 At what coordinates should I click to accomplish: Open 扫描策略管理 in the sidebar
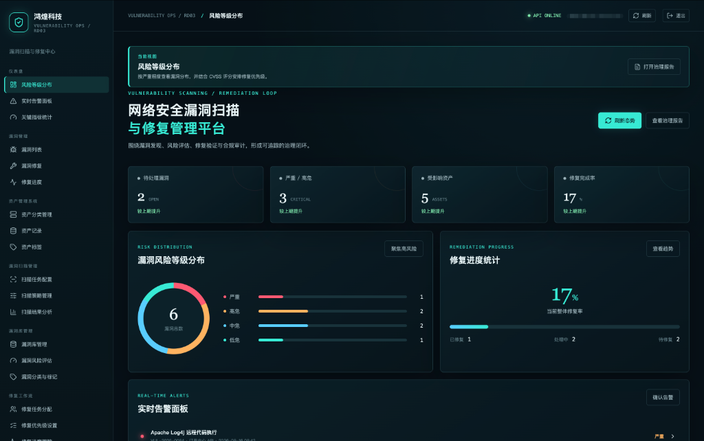coord(56,295)
